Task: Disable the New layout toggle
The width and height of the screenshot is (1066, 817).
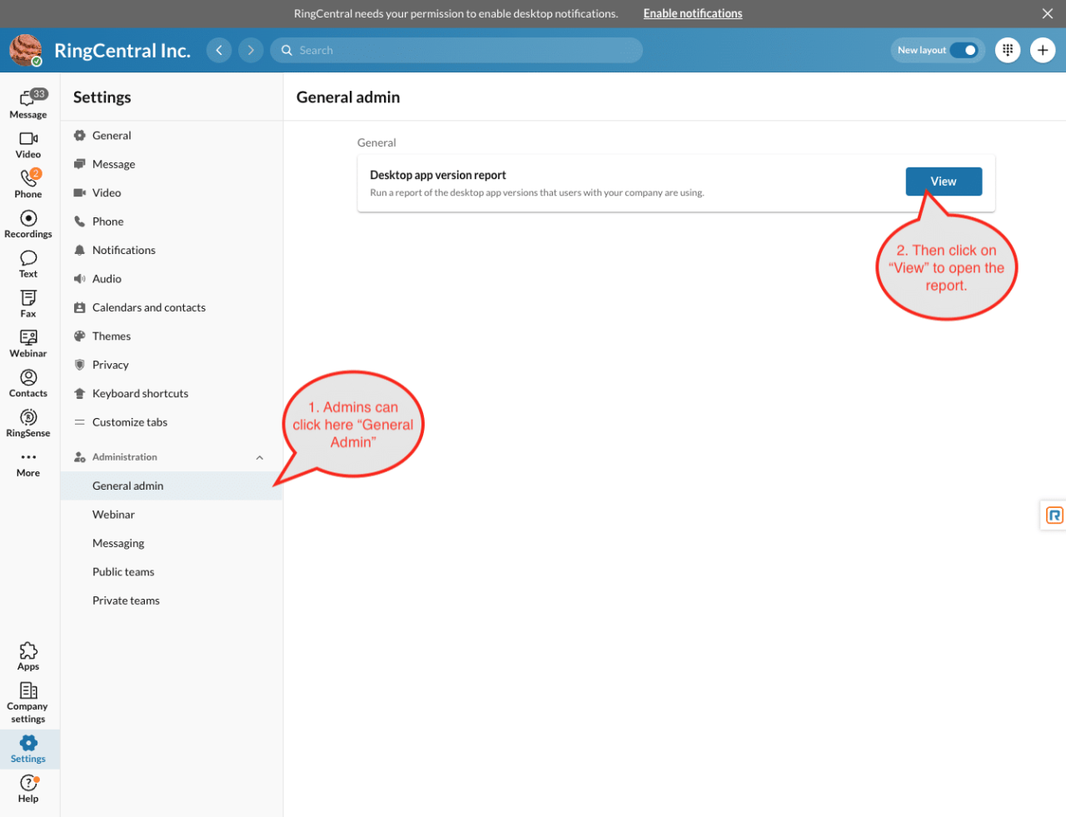Action: point(964,50)
